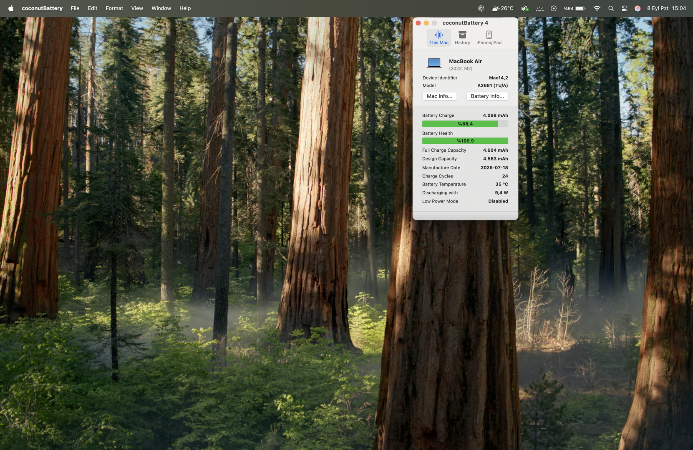Image resolution: width=693 pixels, height=450 pixels.
Task: Open the File menu
Action: 75,8
